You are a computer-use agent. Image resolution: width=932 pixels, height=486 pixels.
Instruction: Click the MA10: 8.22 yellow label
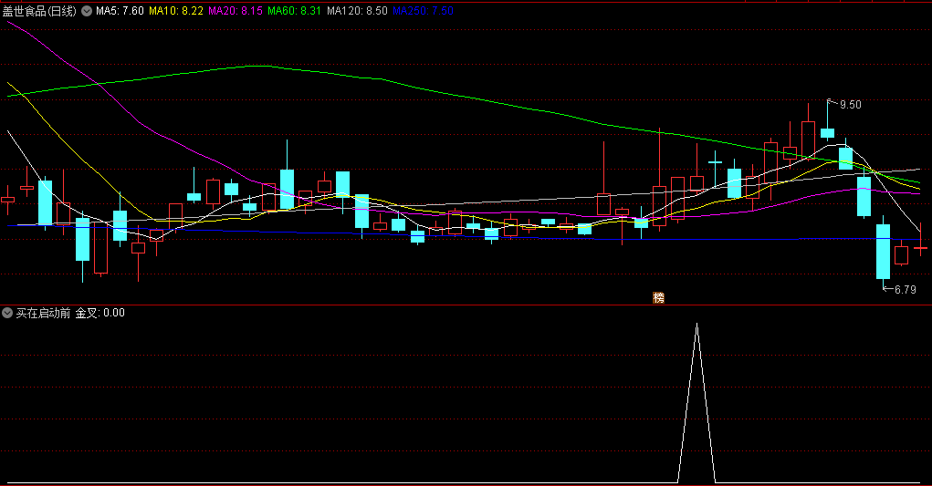[176, 11]
